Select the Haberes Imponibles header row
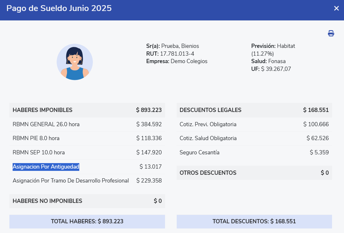This screenshot has width=344, height=233. tap(87, 110)
